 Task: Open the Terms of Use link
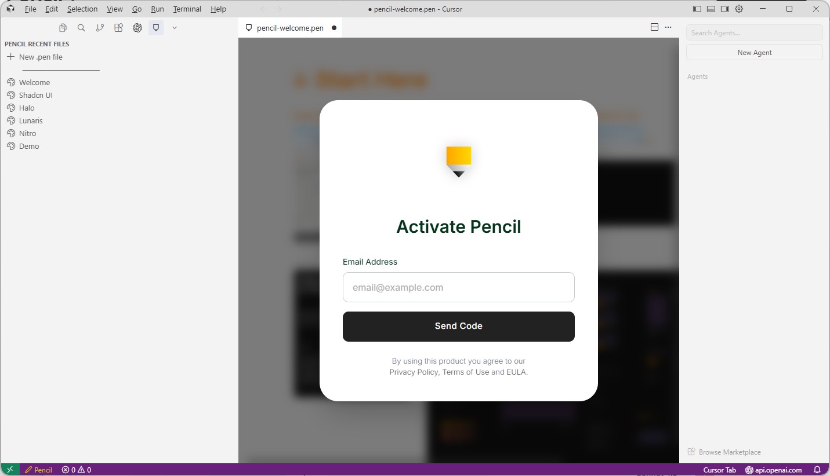466,372
